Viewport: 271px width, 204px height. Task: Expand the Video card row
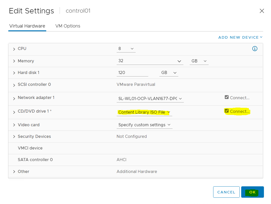(x=14, y=125)
